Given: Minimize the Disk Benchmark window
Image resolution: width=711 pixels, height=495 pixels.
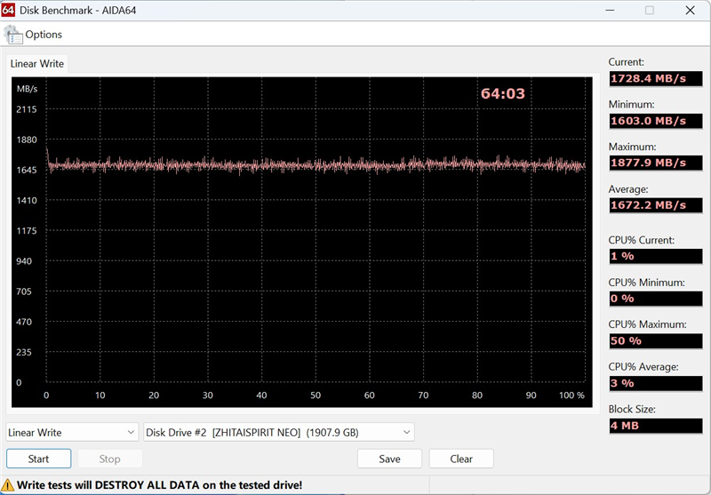Looking at the screenshot, I should click(608, 11).
